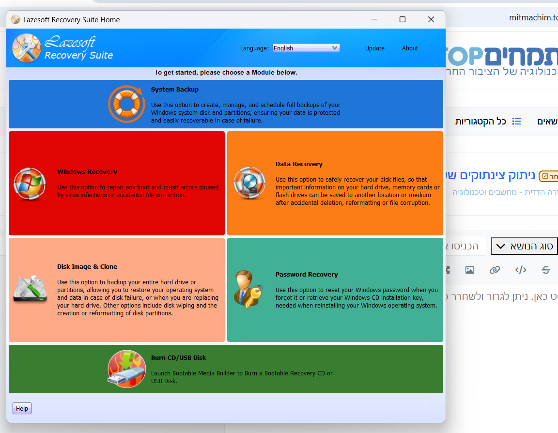Open the About link in the header

click(x=410, y=48)
